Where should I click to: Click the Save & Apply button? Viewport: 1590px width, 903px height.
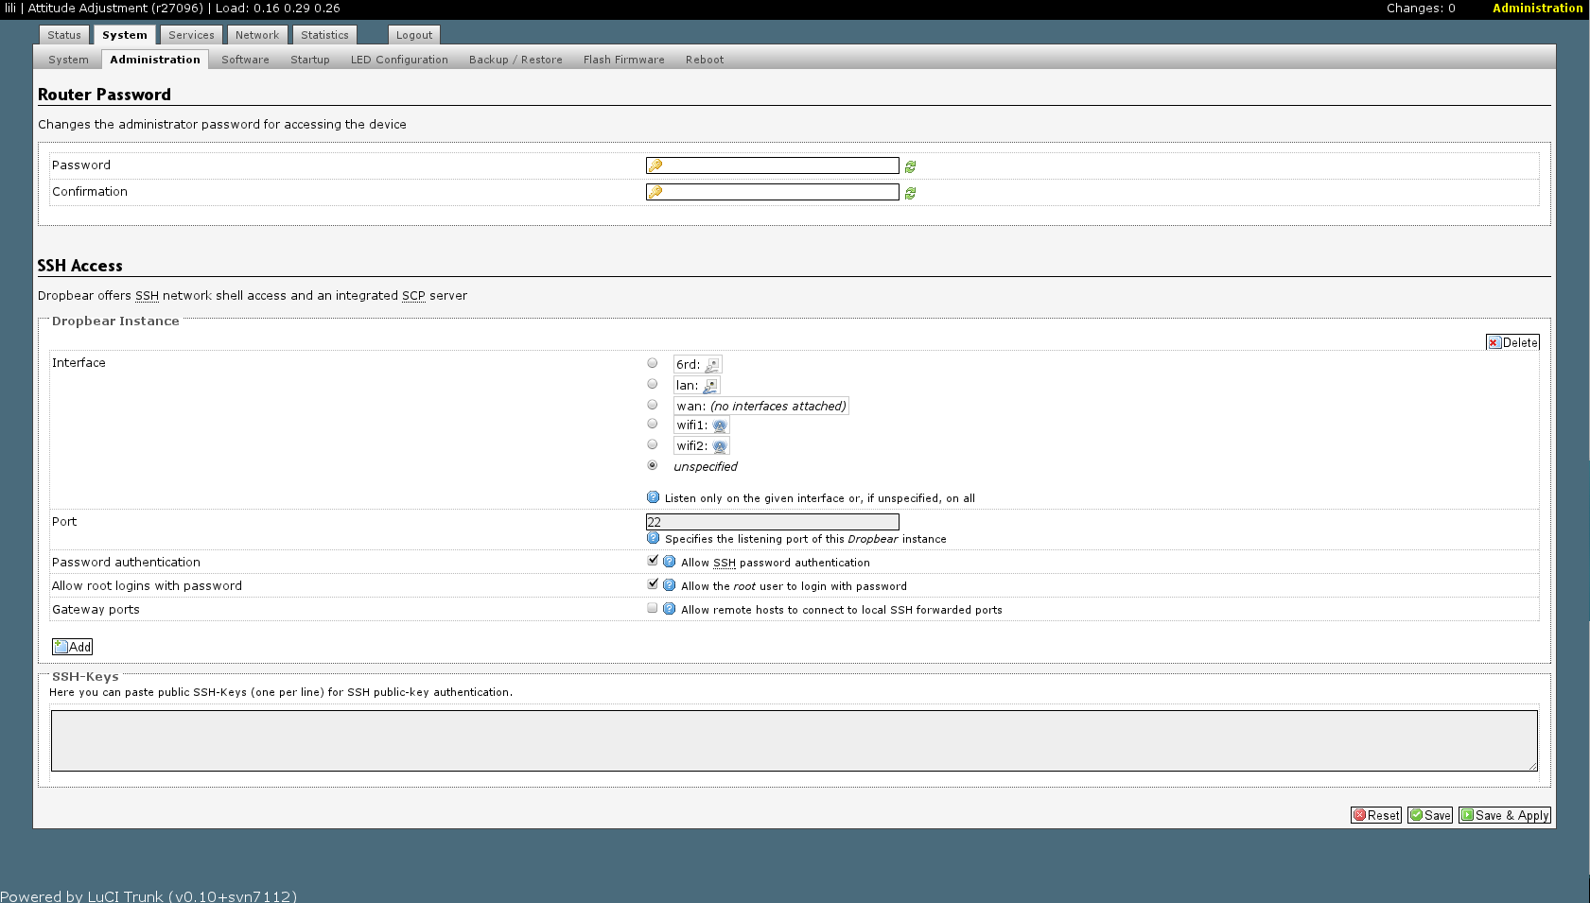[x=1505, y=815]
